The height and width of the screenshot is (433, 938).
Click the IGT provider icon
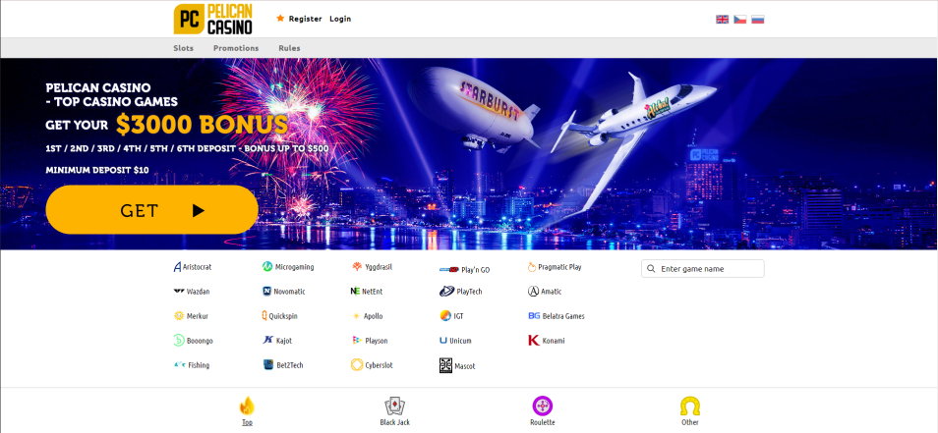(x=445, y=316)
